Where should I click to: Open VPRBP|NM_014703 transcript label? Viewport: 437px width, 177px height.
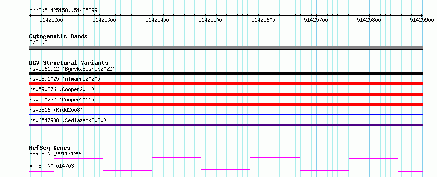click(x=52, y=166)
